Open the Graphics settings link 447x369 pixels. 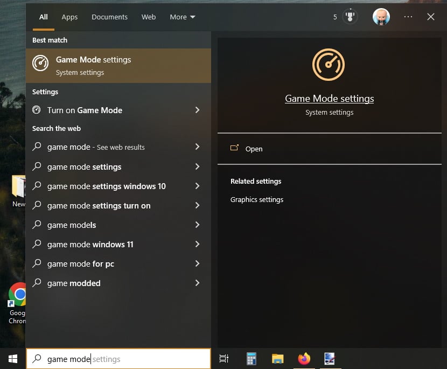(256, 199)
